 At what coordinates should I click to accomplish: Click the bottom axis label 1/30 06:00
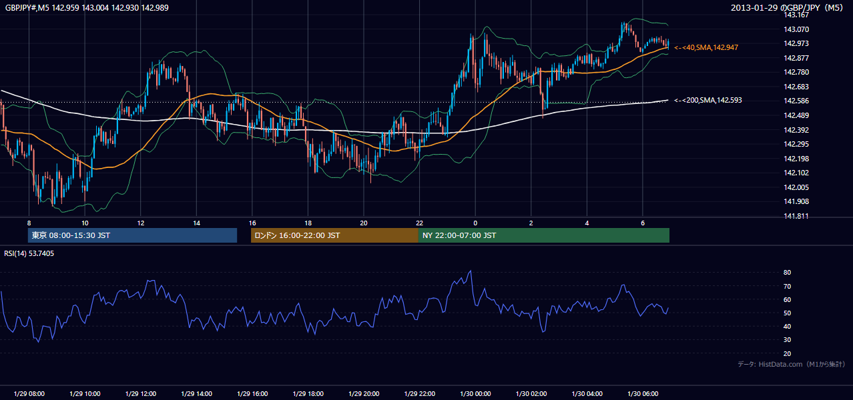[642, 393]
